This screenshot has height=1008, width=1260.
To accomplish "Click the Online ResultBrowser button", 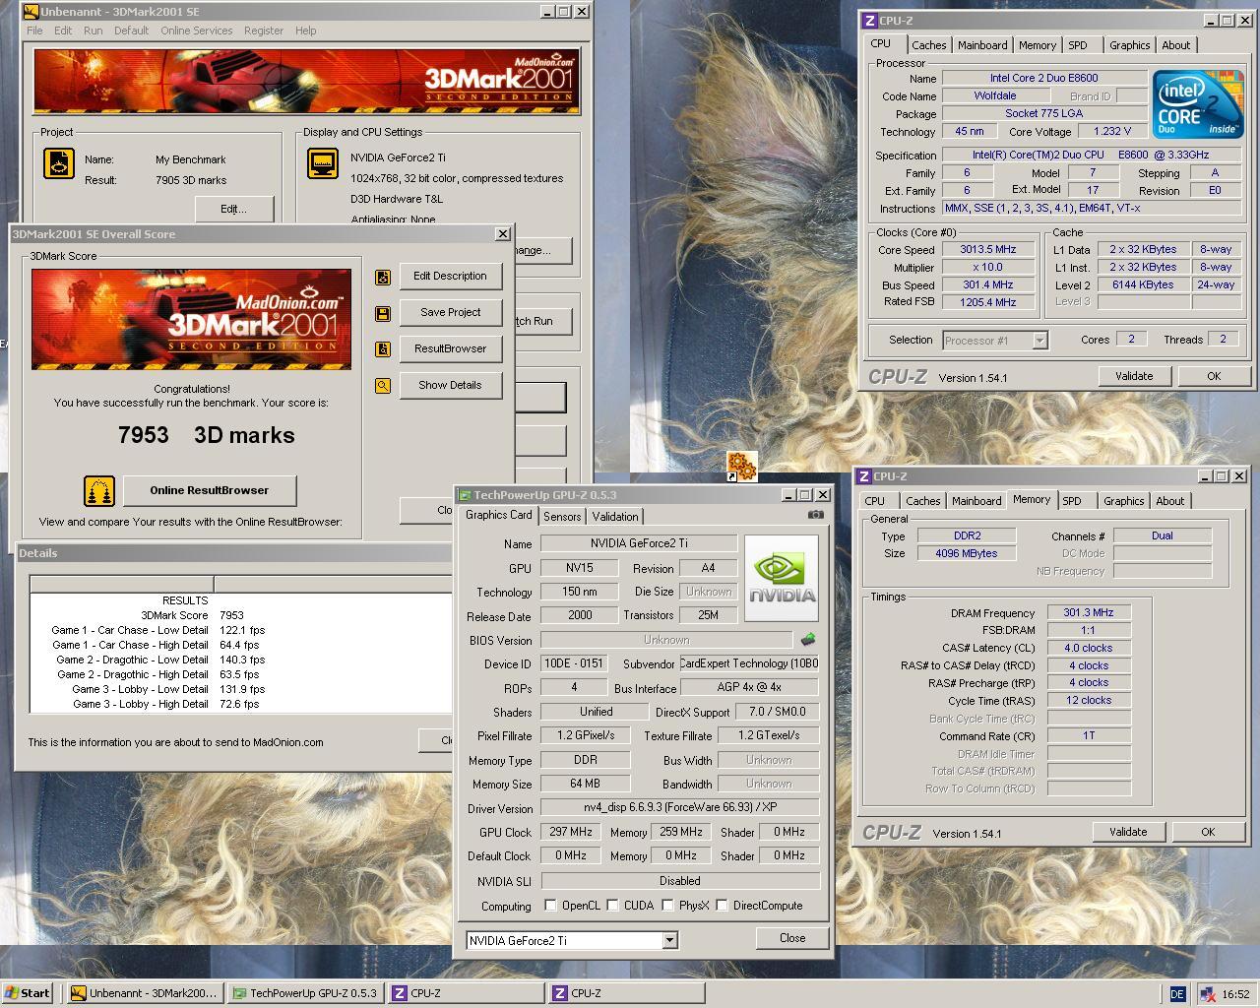I will click(209, 490).
